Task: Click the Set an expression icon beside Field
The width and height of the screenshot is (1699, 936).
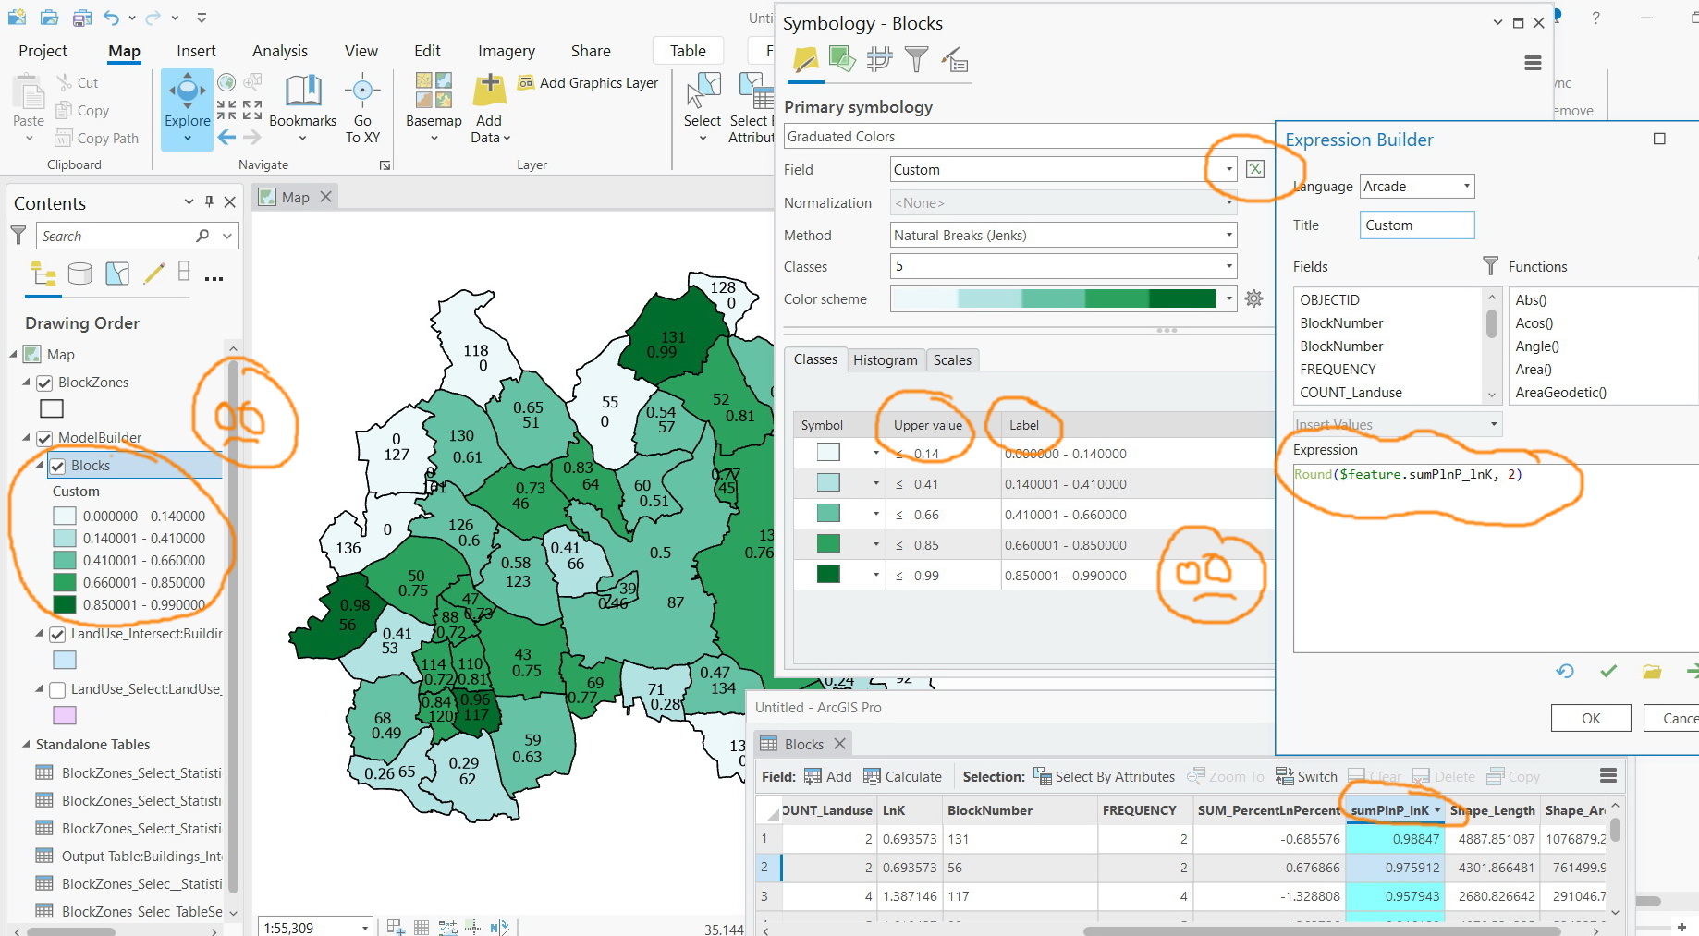Action: coord(1254,169)
